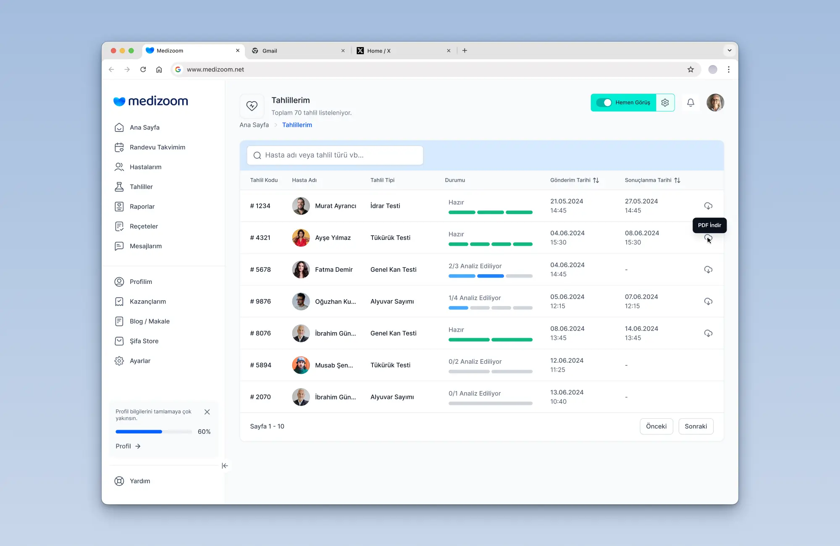This screenshot has width=840, height=546.
Task: Click the profile completion progress bar
Action: coord(154,432)
